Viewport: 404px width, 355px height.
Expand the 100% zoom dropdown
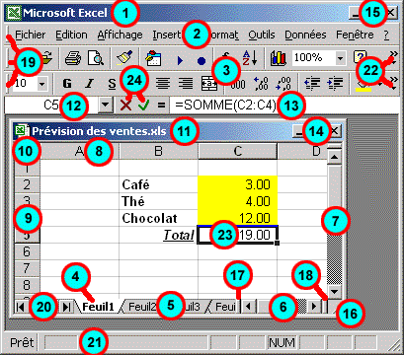coord(340,58)
